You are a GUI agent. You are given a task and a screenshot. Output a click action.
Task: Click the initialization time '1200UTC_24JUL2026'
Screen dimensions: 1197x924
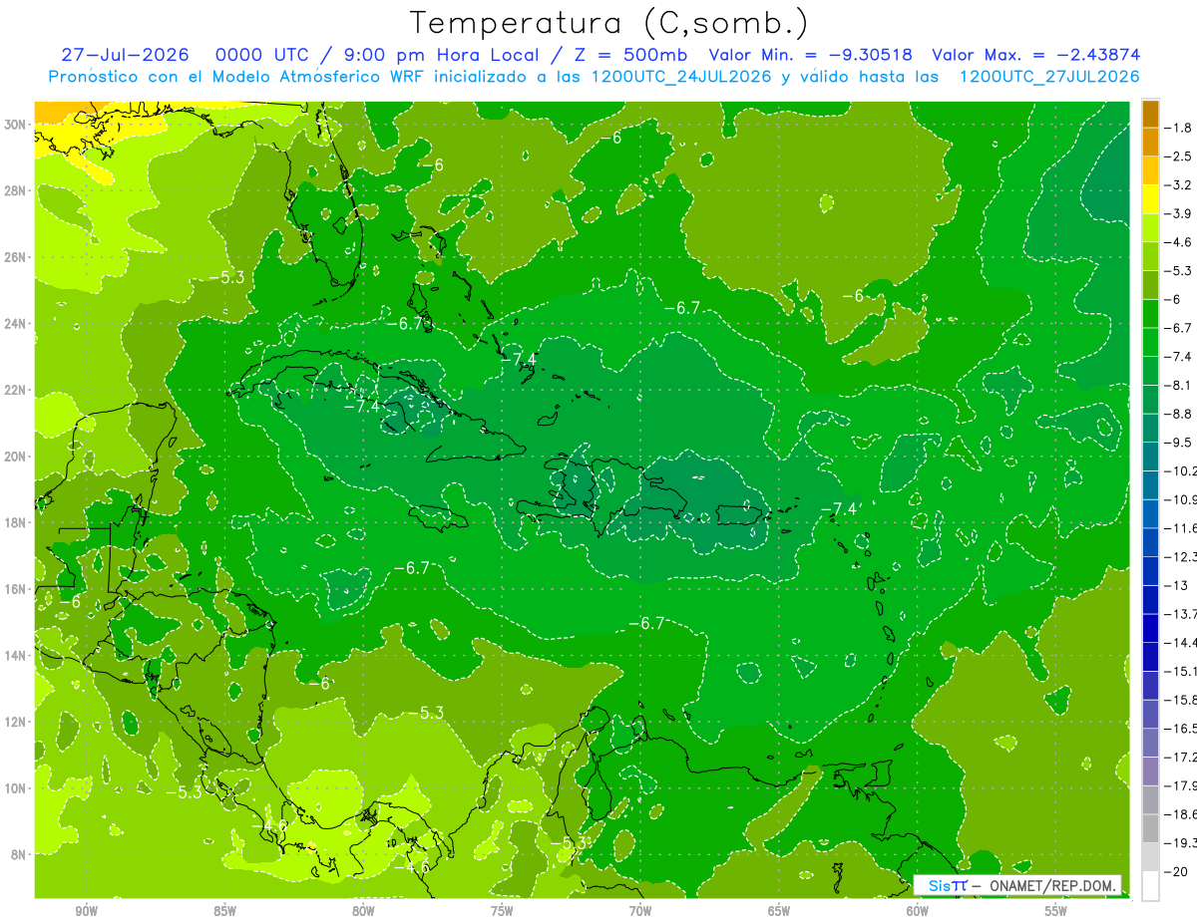pyautogui.click(x=681, y=77)
